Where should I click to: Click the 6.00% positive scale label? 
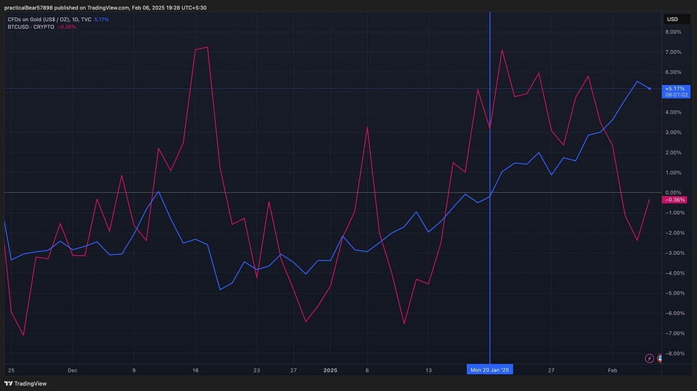tap(673, 72)
